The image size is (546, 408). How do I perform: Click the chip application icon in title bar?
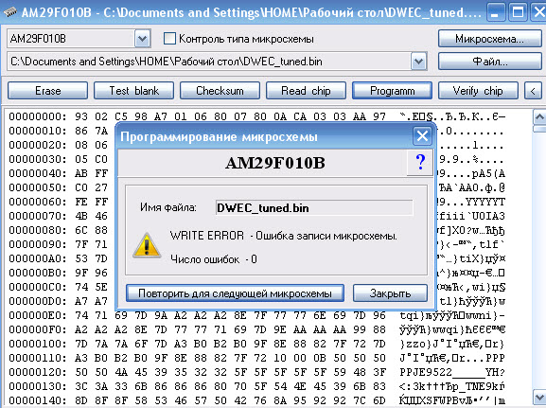click(10, 12)
